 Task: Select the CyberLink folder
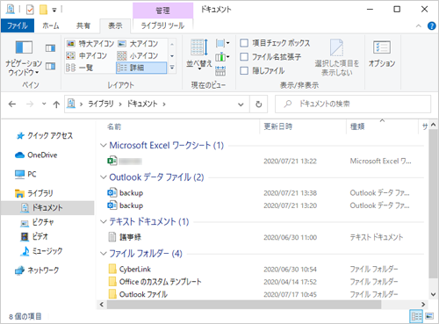[129, 270]
